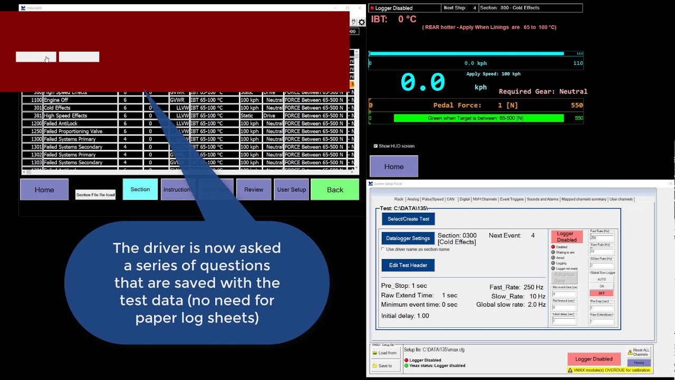Turn Global Slow Logger OFF
This screenshot has width=675, height=380.
pos(602,293)
